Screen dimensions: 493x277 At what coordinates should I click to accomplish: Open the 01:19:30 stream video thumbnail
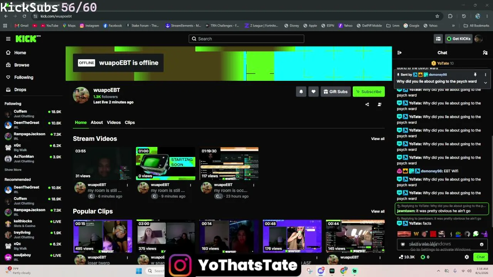pyautogui.click(x=229, y=164)
